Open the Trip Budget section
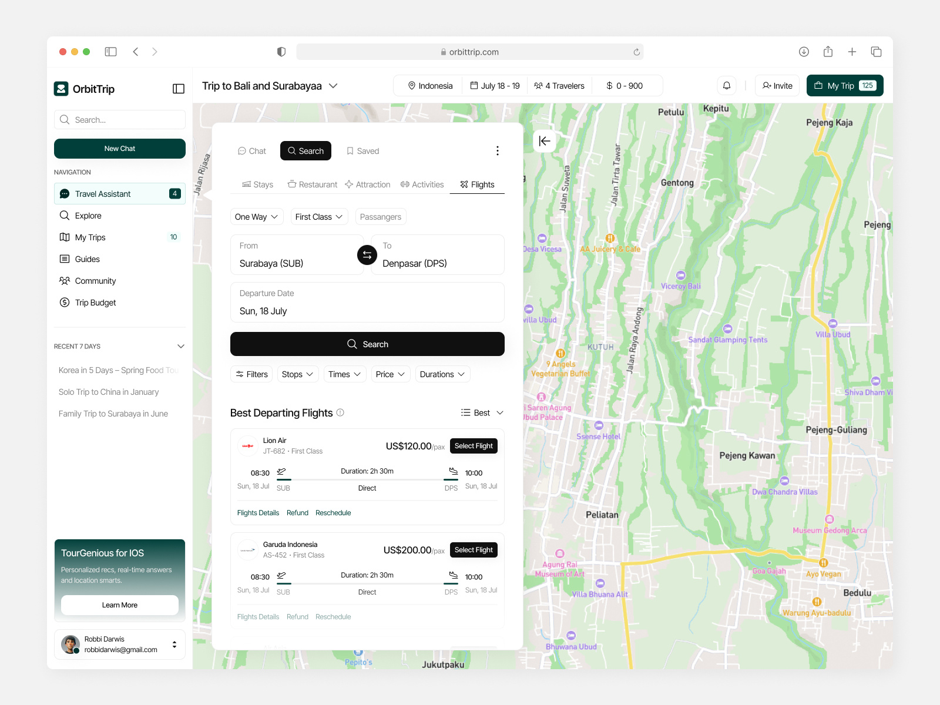The image size is (940, 705). click(x=94, y=302)
